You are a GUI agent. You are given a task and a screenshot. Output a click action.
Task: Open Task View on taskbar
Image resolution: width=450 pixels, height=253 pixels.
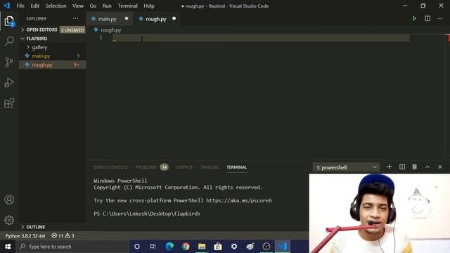[x=153, y=247]
